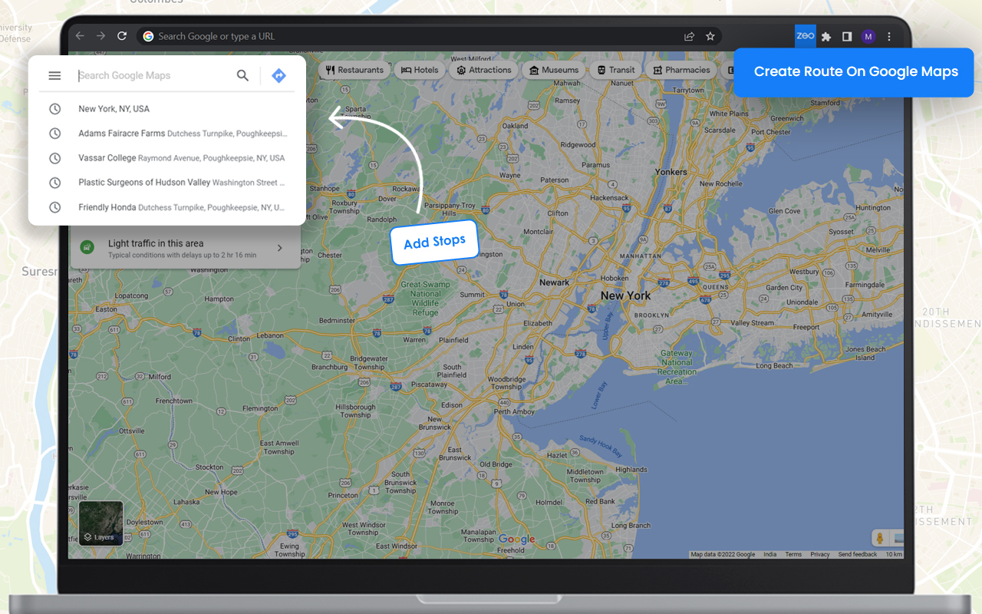The height and width of the screenshot is (614, 982).
Task: Click the Pharmacies category icon
Action: click(x=659, y=69)
